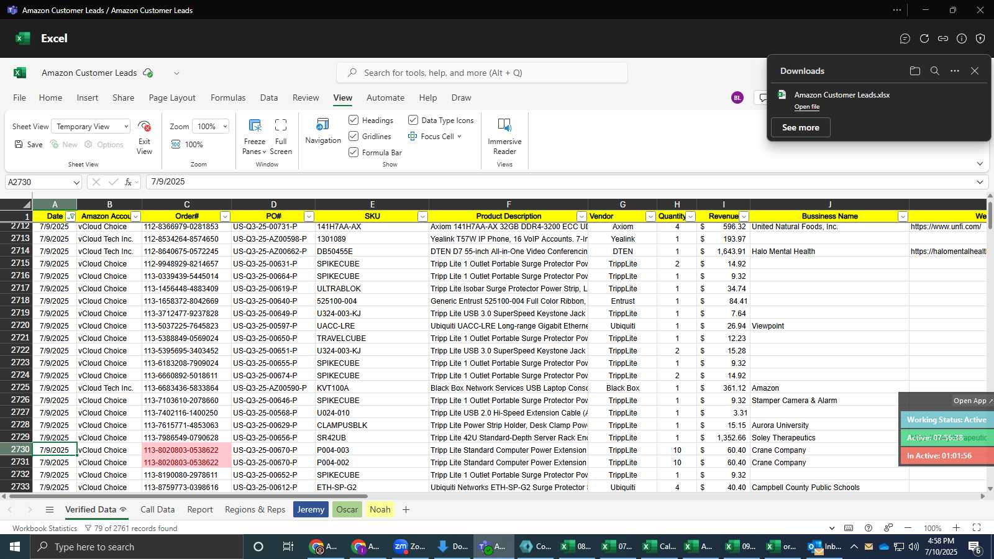The width and height of the screenshot is (994, 559).
Task: Collapse the ribbon with chevron
Action: click(x=980, y=164)
